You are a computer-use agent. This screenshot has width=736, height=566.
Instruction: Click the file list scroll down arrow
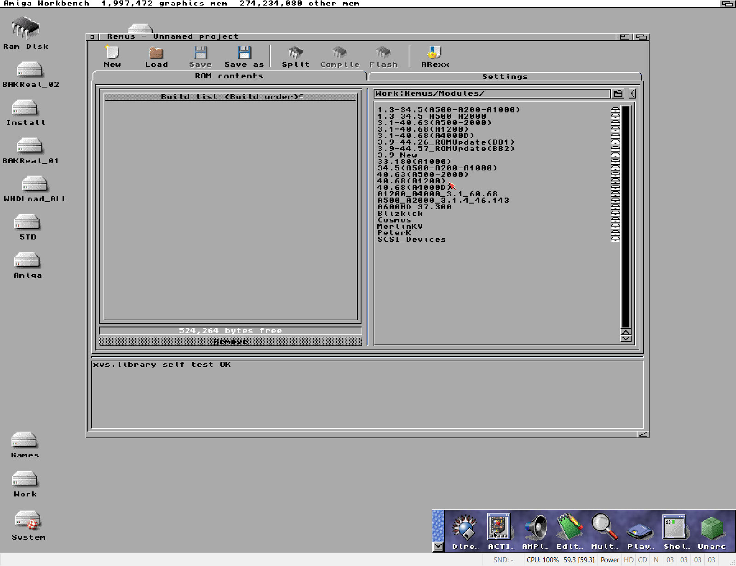626,338
